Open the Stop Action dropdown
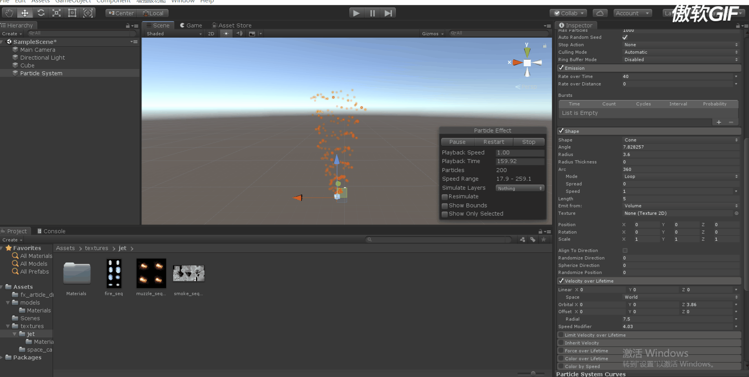This screenshot has height=377, width=749. tap(681, 45)
